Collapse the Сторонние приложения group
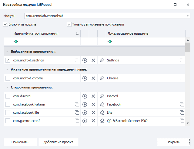Viewport: 194px width, 149px height. click(7, 87)
